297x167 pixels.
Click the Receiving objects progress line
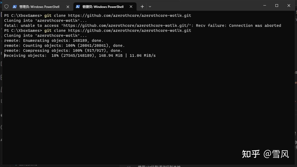tap(80, 55)
